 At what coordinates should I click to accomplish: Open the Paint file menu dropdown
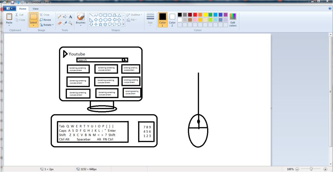pos(9,9)
